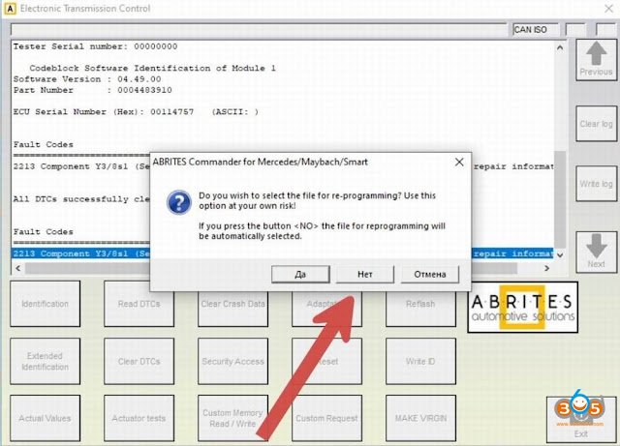The image size is (620, 446).
Task: Click the ABRITES automotive solutions logo
Action: (523, 307)
